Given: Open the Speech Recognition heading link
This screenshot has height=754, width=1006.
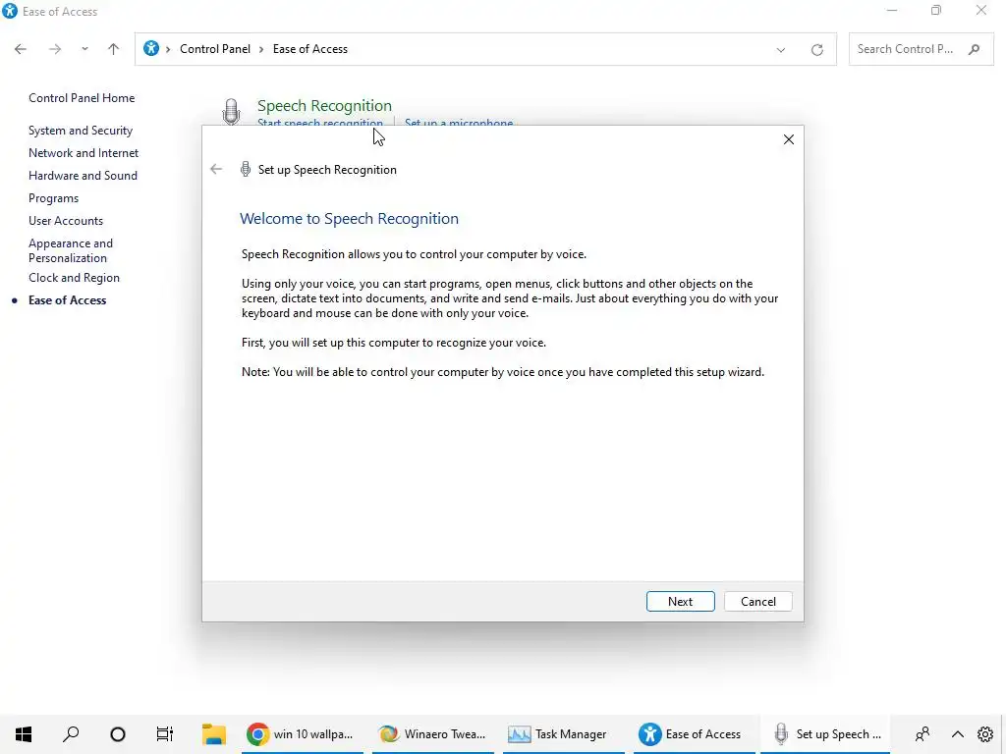Looking at the screenshot, I should 324,105.
